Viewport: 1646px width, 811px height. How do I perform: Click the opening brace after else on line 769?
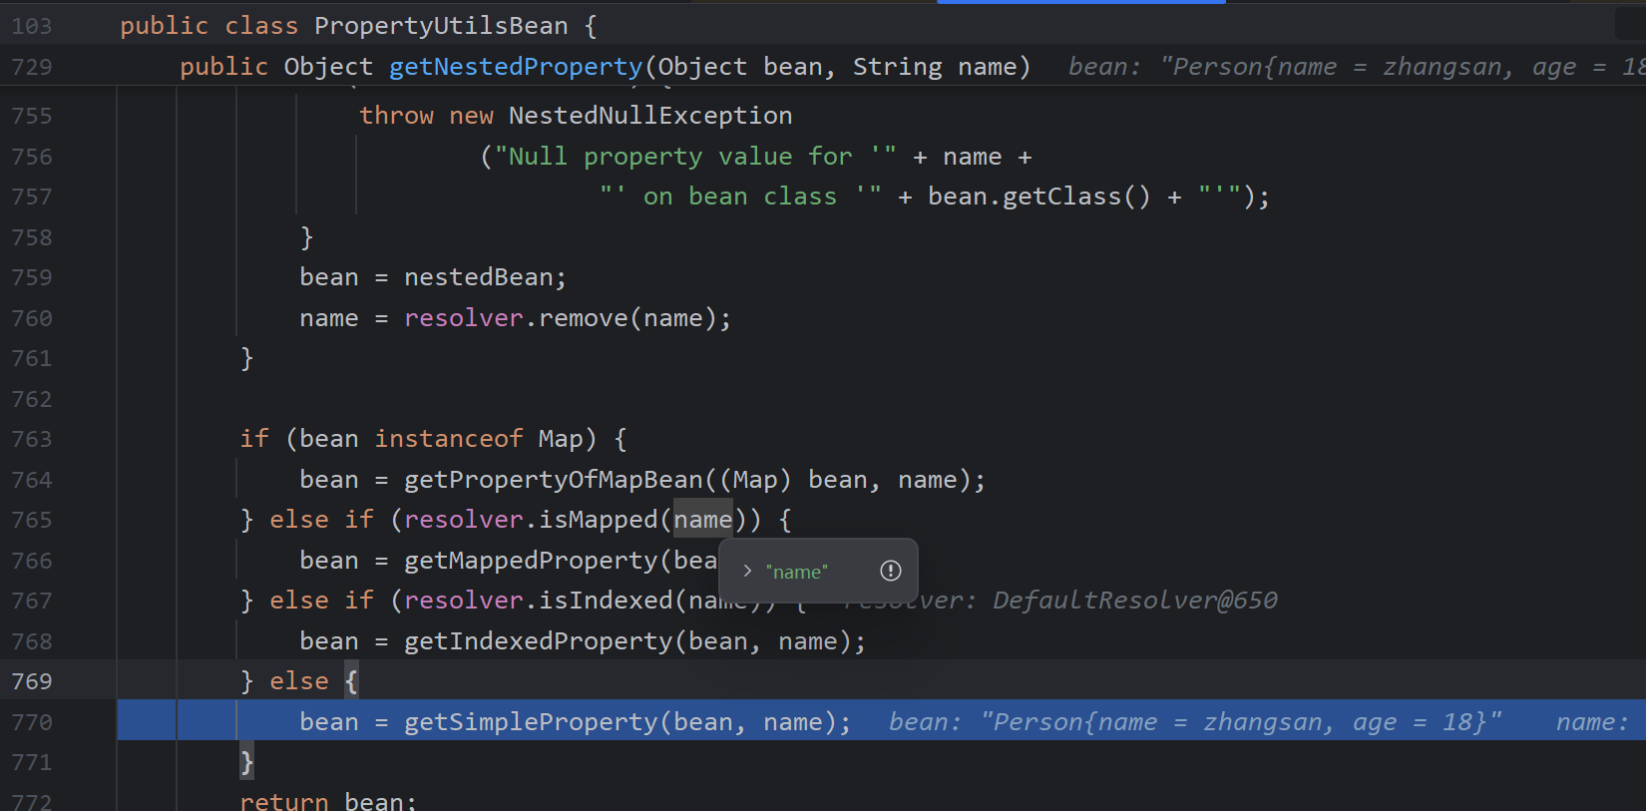(351, 681)
